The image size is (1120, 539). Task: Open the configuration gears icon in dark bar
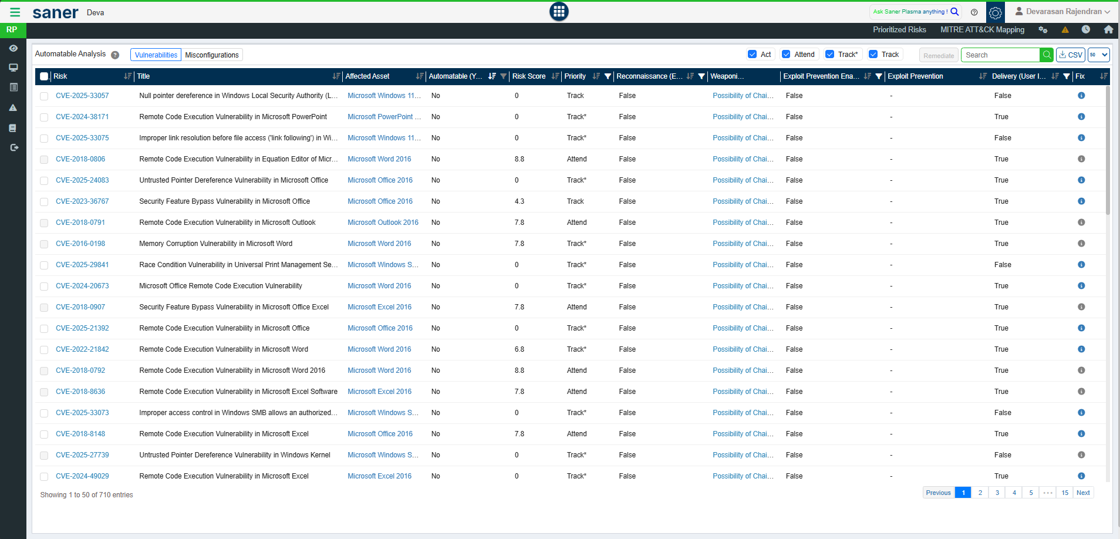[1043, 30]
